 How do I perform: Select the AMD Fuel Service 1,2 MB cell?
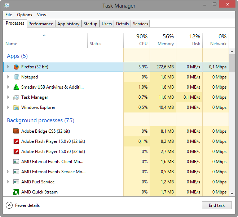point(163,182)
